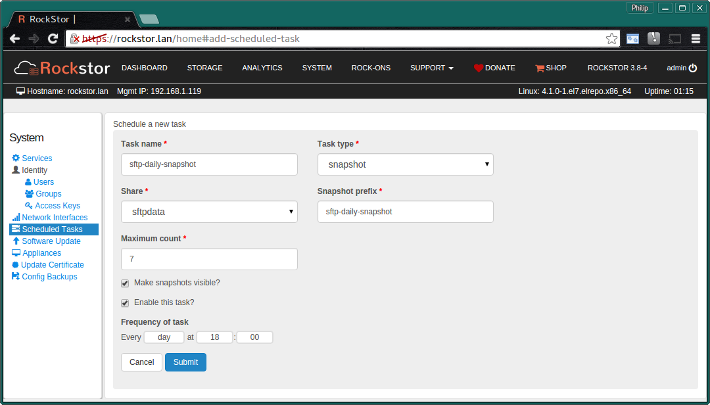710x405 pixels.
Task: Click the Software Update arrow icon
Action: [x=16, y=241]
